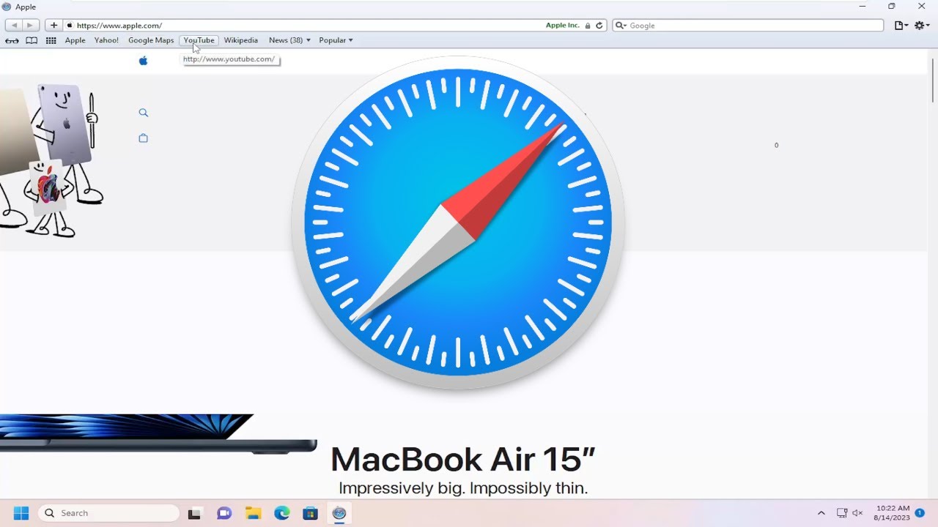
Task: Click the lock security icon
Action: pos(587,26)
